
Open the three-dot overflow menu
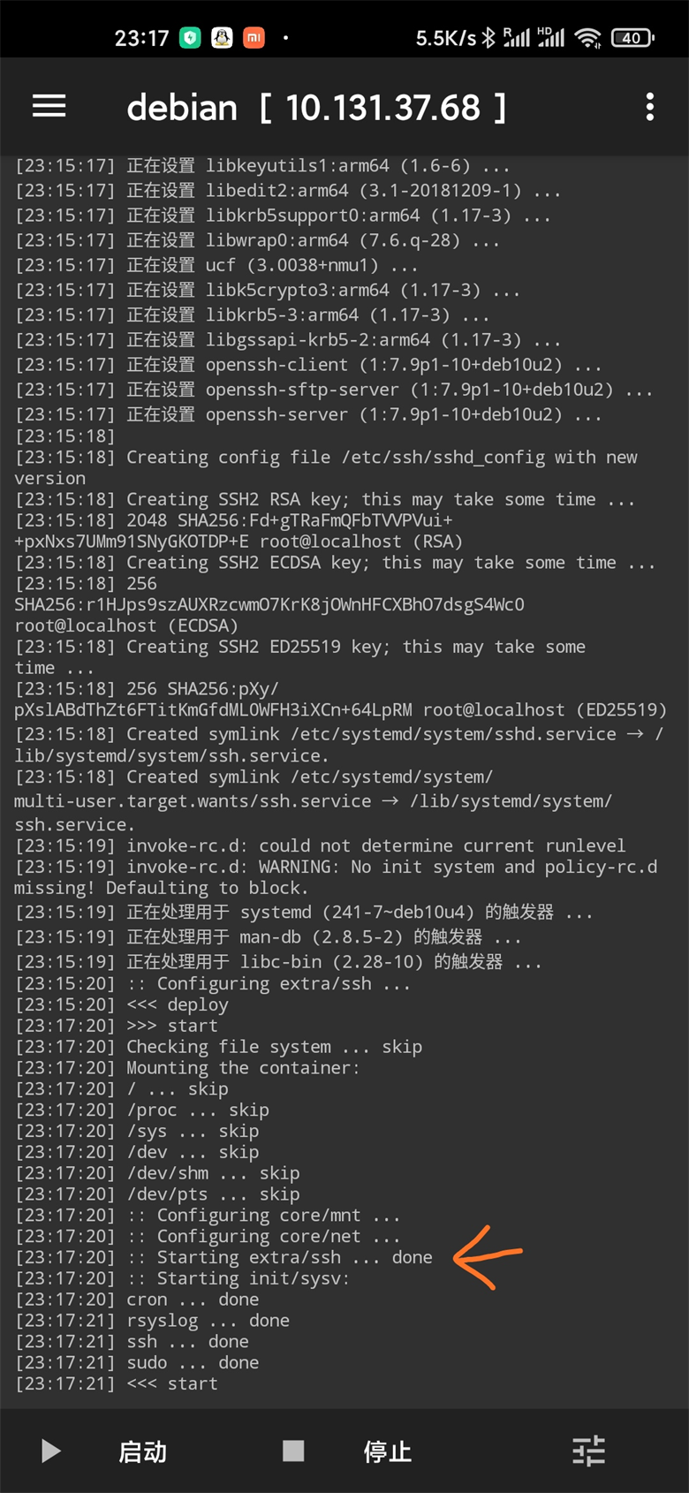(x=650, y=107)
